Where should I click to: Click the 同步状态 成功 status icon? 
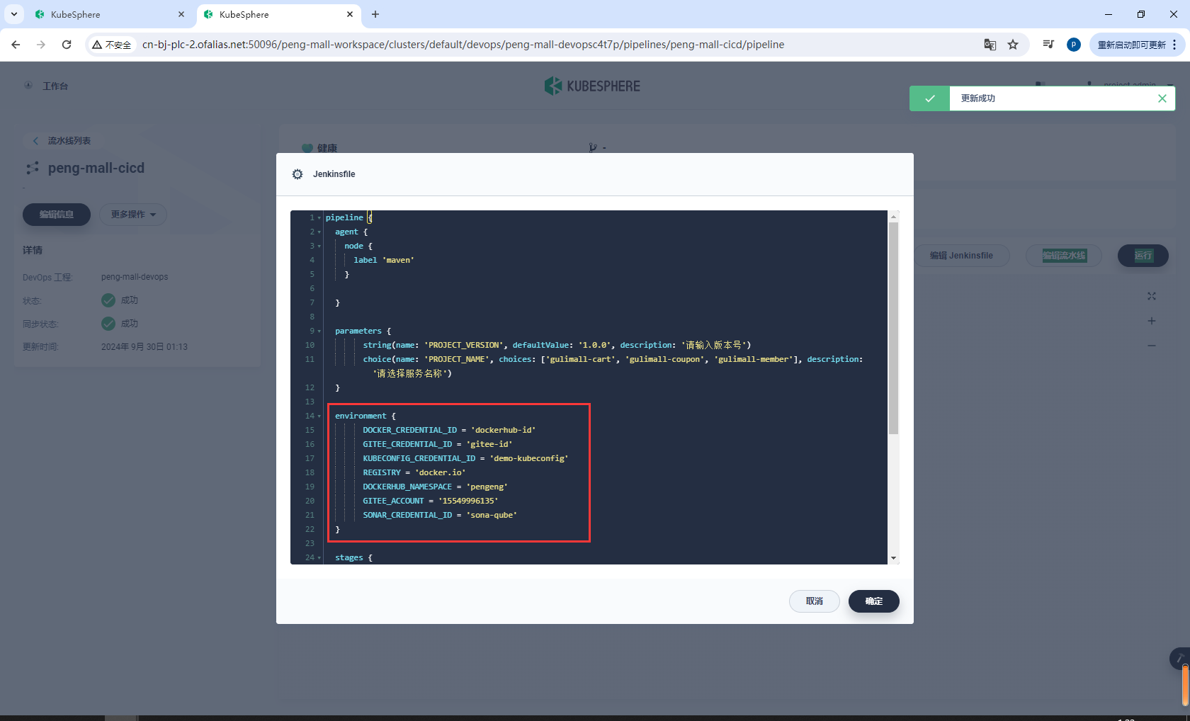(108, 324)
